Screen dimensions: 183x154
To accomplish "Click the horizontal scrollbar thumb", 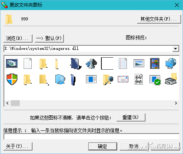I will (15, 103).
